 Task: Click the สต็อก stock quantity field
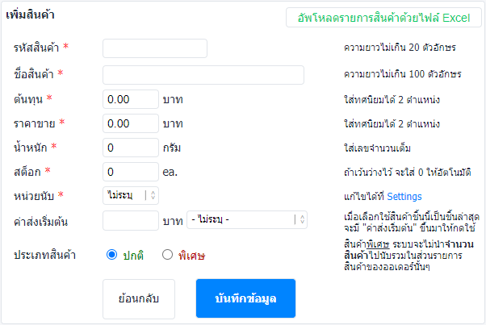(131, 172)
